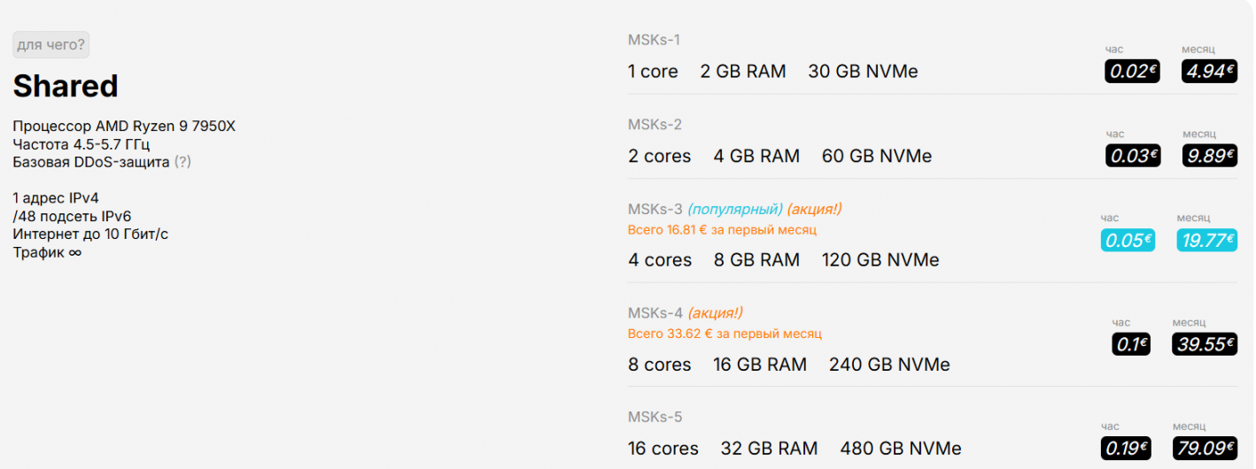Click the MSKs-5 monthly price 79.09€ badge
The image size is (1256, 469).
[1205, 449]
